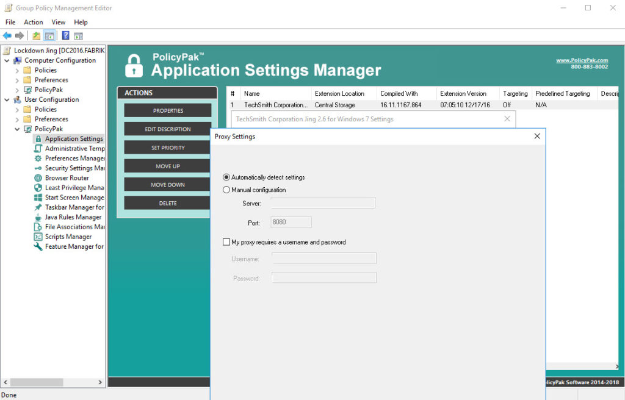Click the Computer Configuration node icon

pos(17,60)
